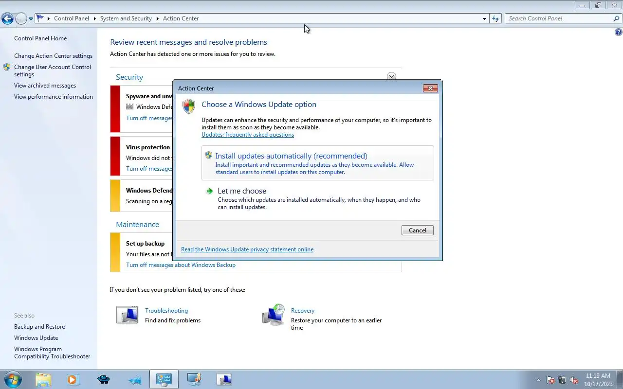Click the network icon in system tray
Viewport: 623px width, 389px height.
point(562,380)
